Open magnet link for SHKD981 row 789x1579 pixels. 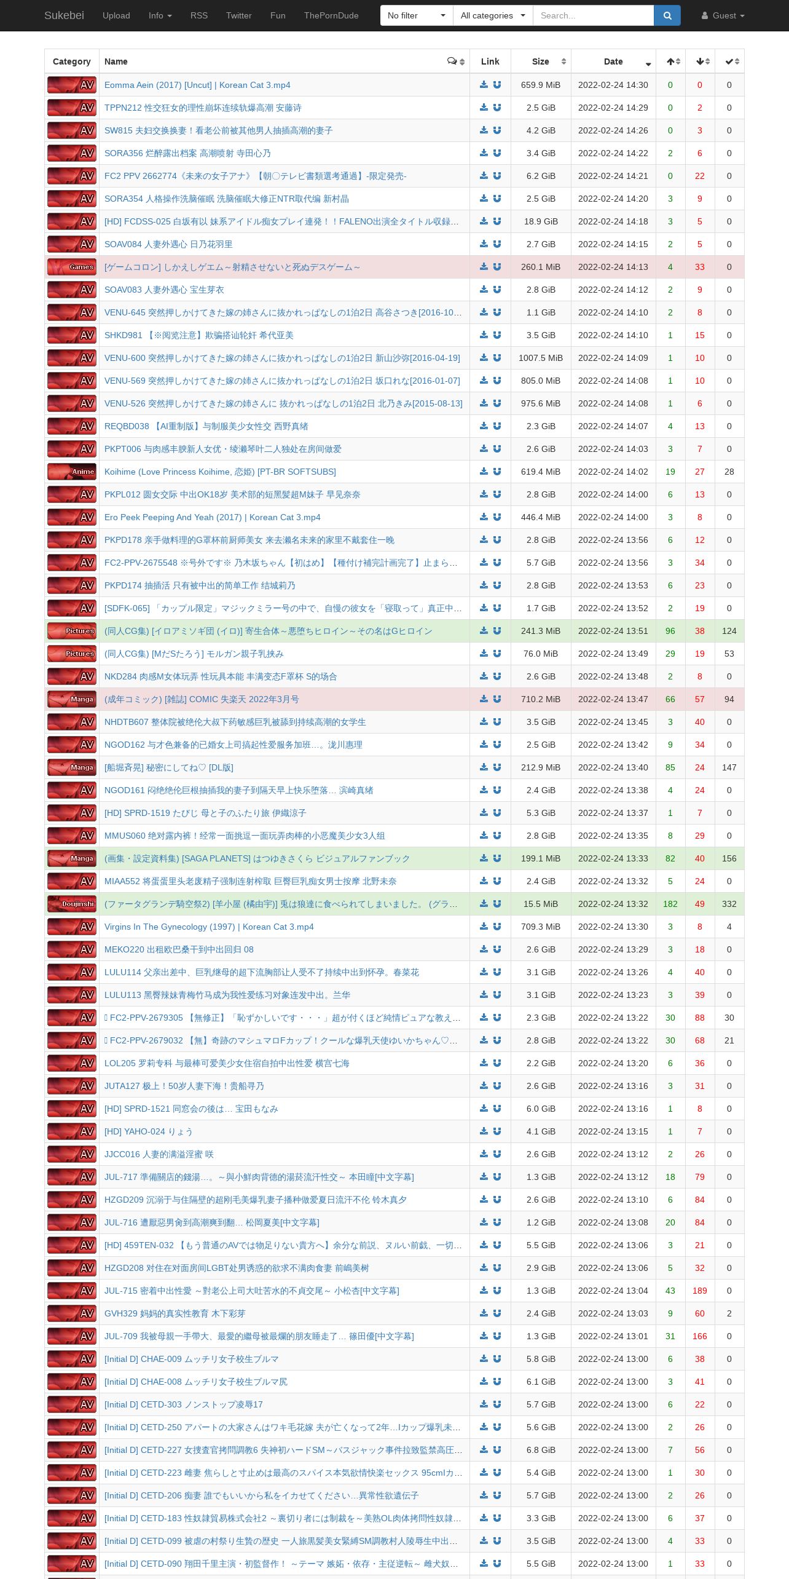[497, 335]
